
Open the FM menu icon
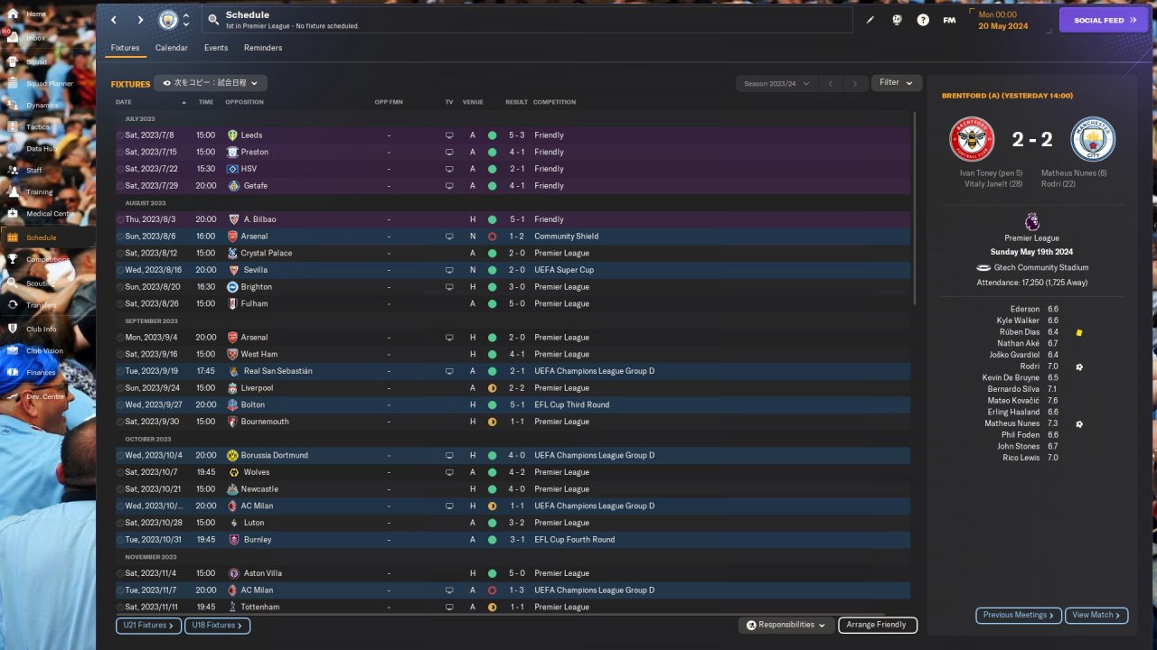point(949,20)
